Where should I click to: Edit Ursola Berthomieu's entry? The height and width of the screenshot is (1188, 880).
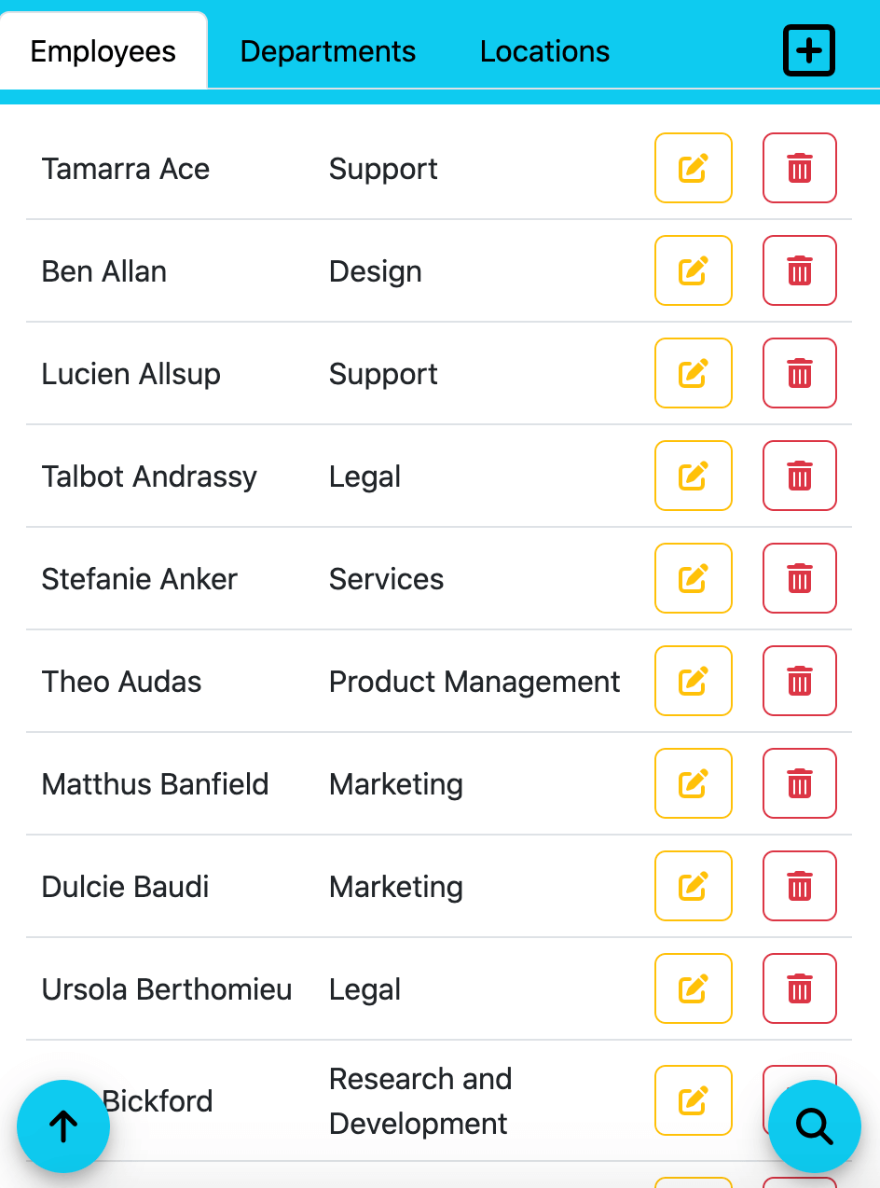point(693,988)
